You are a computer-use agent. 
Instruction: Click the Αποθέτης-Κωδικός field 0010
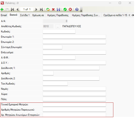[x=48, y=26]
